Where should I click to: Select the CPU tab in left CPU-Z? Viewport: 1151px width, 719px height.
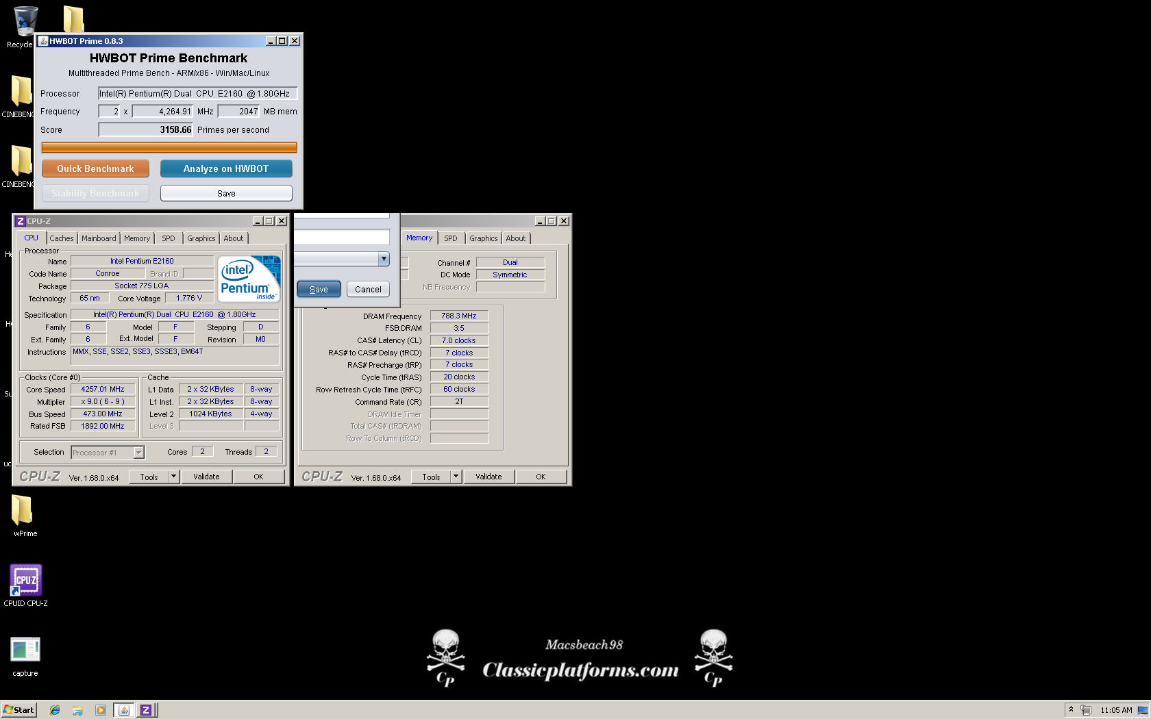[32, 238]
